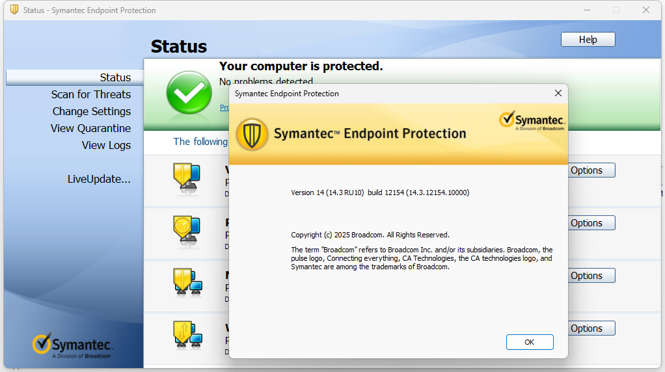Viewport: 665px width, 372px height.
Task: Click the Symantec logo in the dialog banner
Action: pos(532,121)
